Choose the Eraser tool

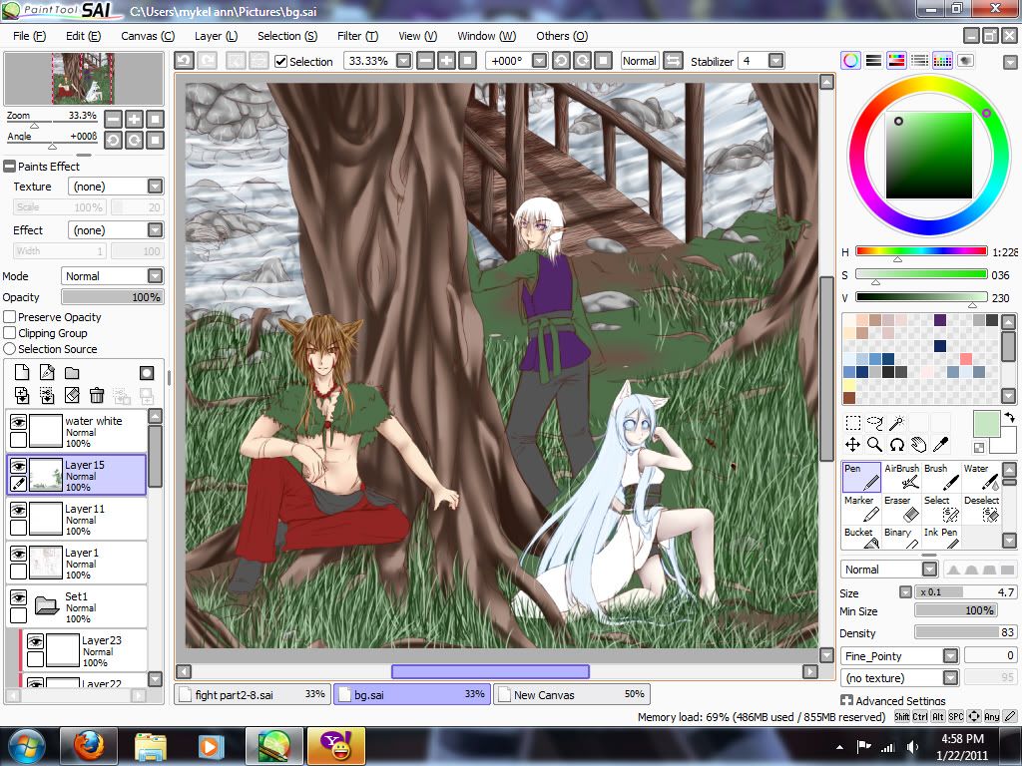click(901, 509)
